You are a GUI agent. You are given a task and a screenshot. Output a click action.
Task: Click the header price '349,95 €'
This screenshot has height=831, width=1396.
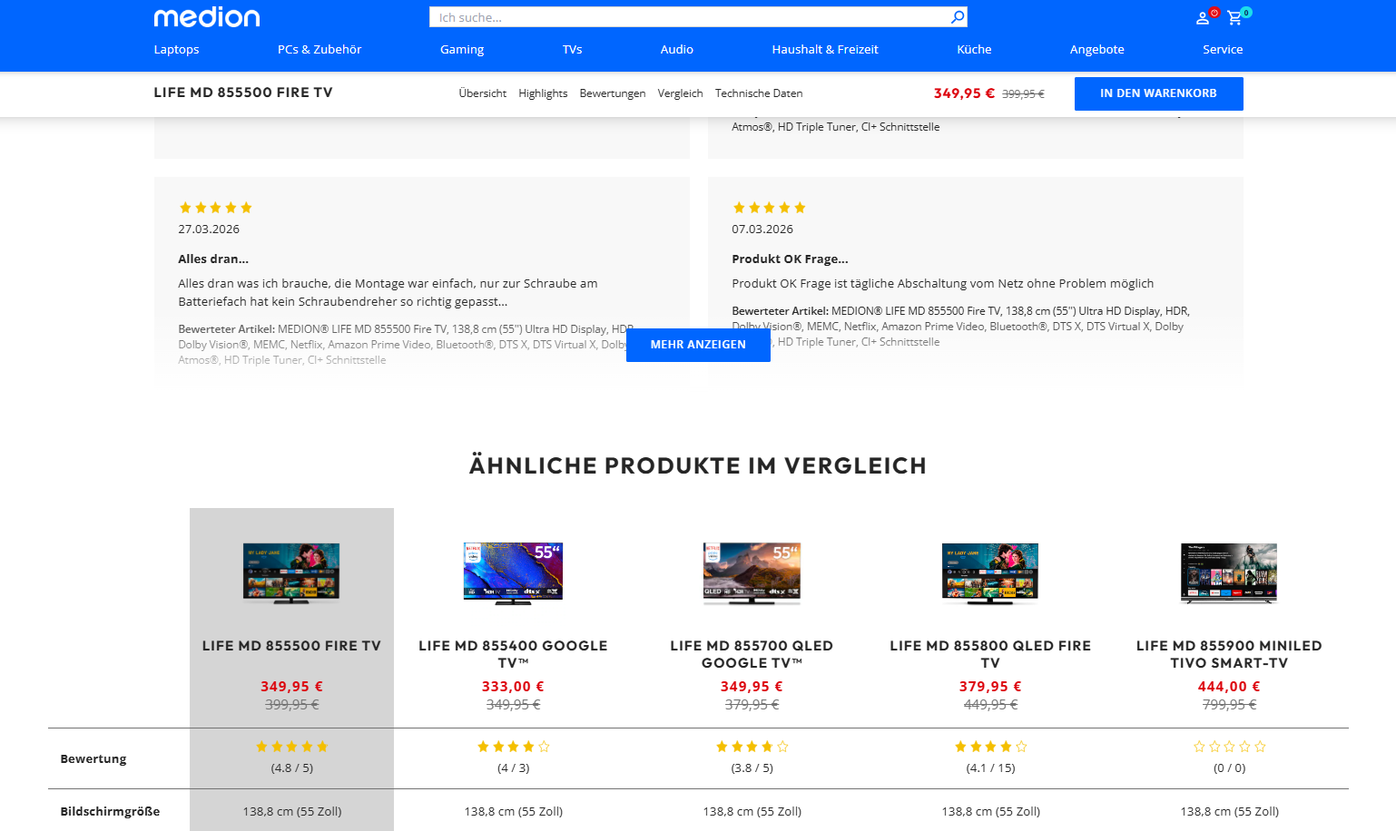click(x=964, y=93)
